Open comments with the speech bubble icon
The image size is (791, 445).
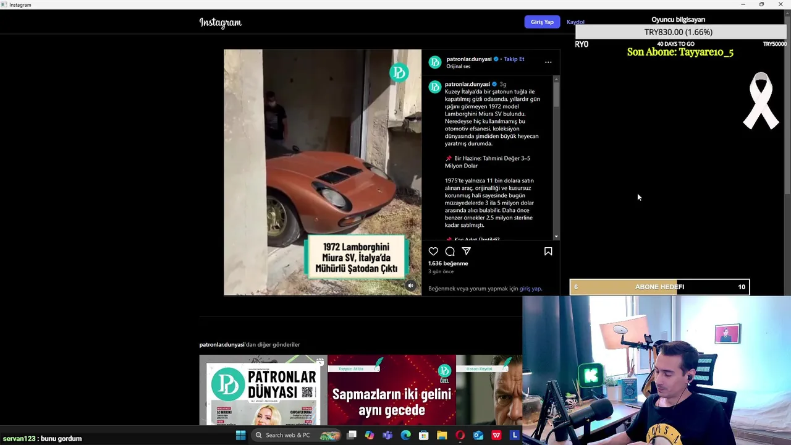(x=450, y=252)
